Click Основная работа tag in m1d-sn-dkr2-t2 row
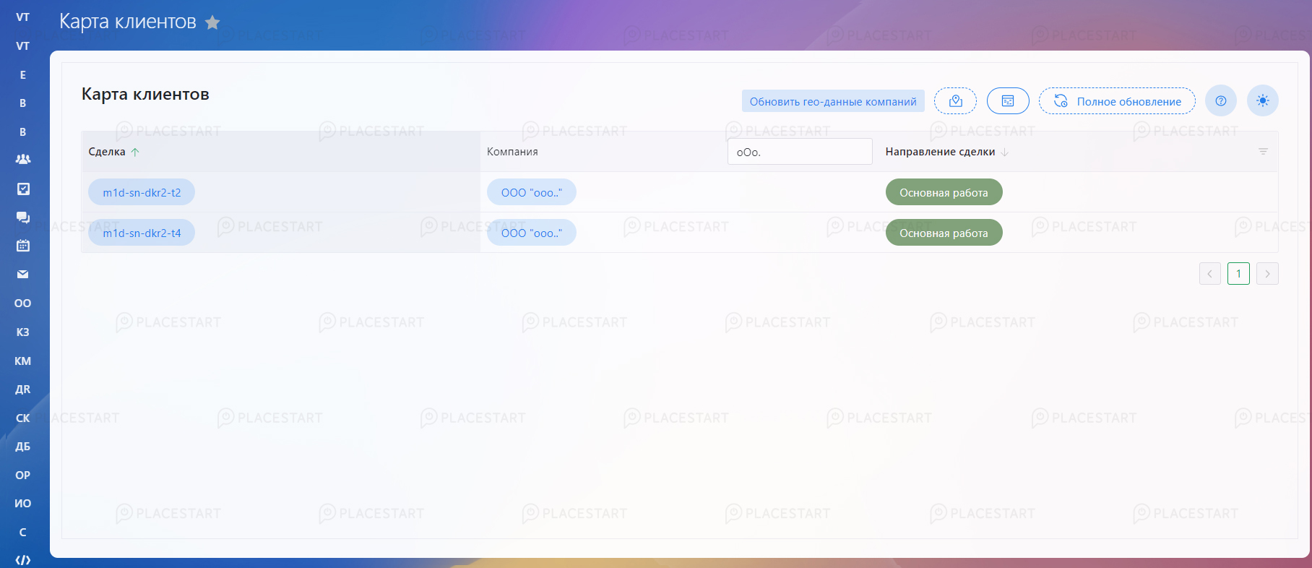 point(944,192)
